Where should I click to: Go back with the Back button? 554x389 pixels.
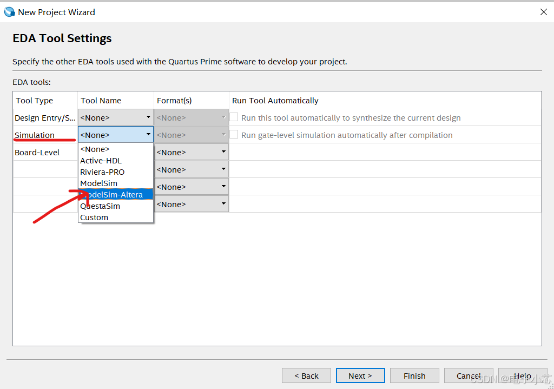click(306, 375)
